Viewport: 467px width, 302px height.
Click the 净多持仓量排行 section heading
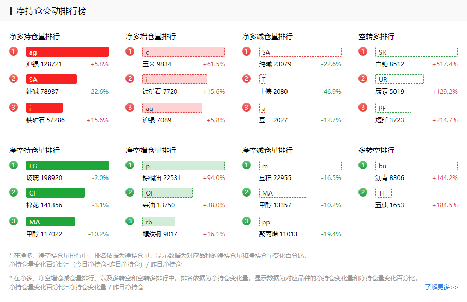34,37
